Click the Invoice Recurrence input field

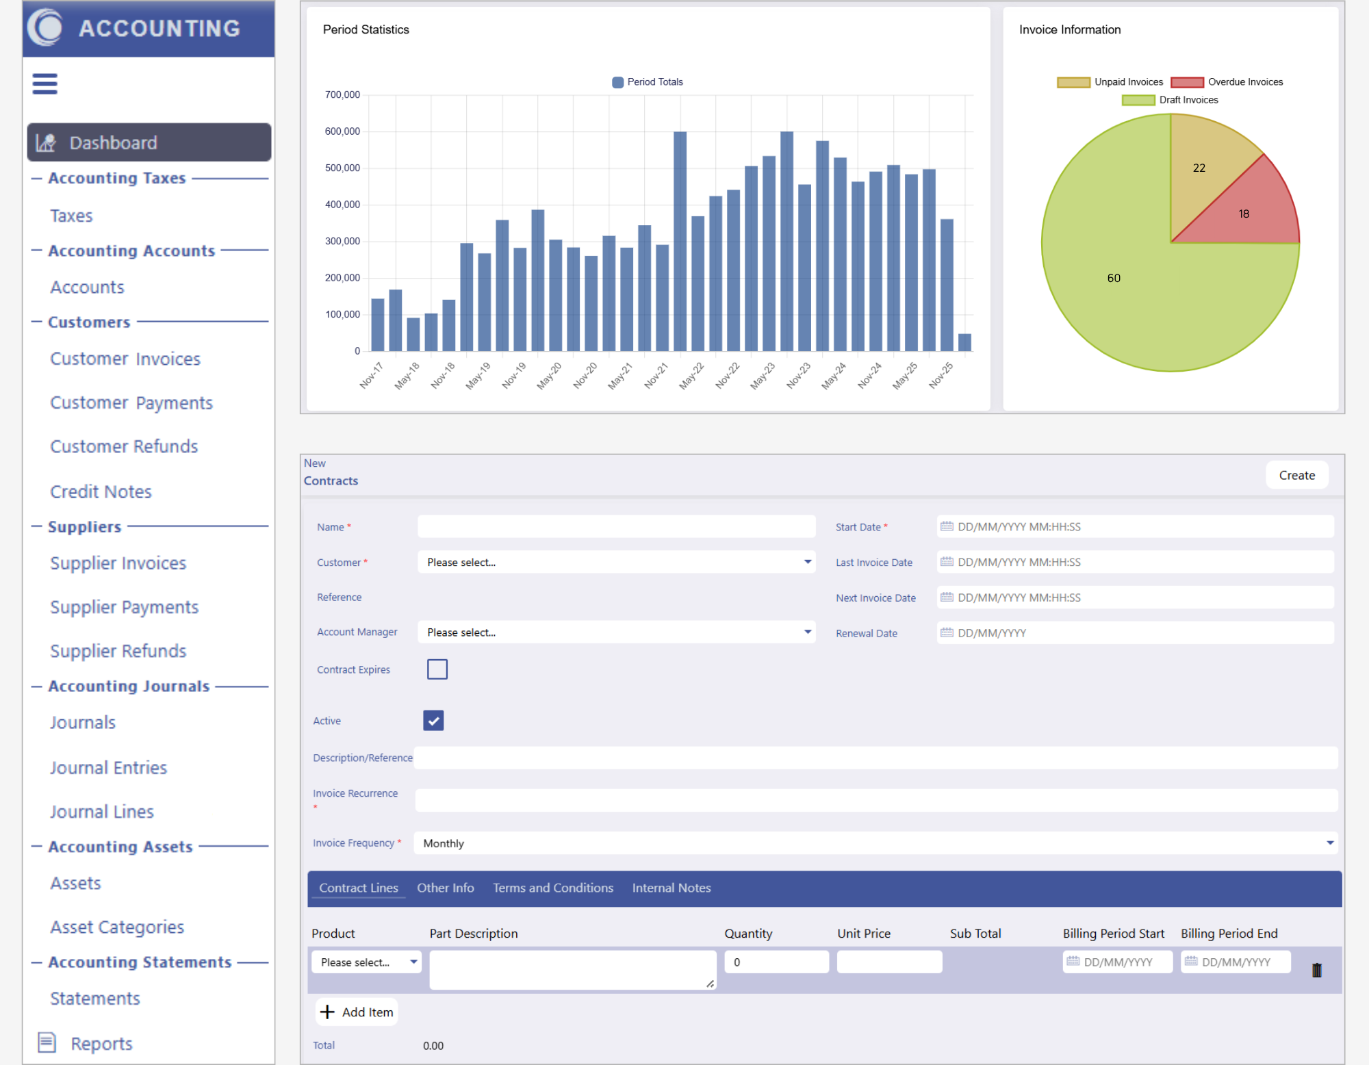876,800
